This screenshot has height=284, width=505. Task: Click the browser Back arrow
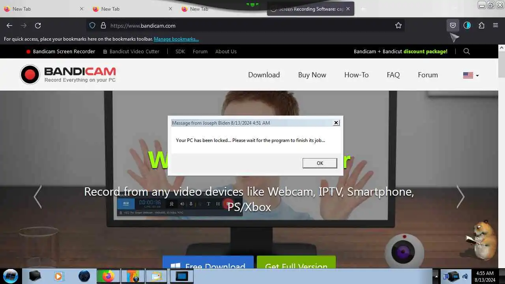(9, 26)
